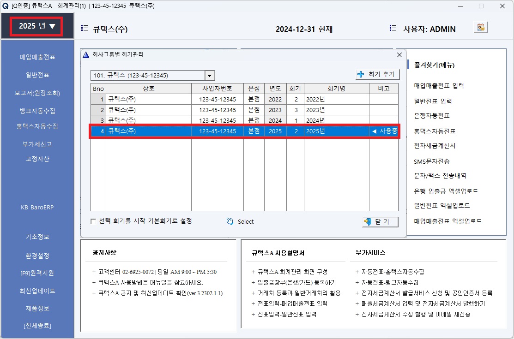Open 보고서(원장조회) in the sidebar
The image size is (514, 339).
click(x=37, y=93)
